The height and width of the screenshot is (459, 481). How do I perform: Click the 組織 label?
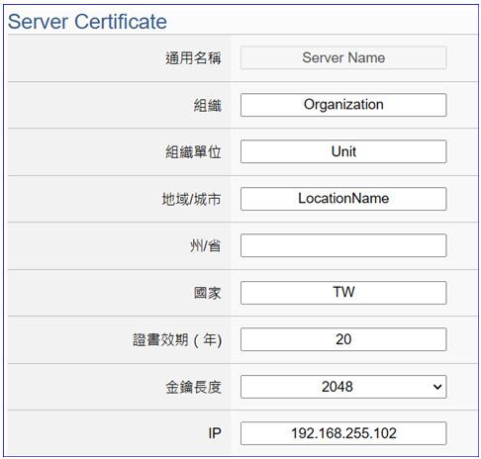pyautogui.click(x=207, y=106)
